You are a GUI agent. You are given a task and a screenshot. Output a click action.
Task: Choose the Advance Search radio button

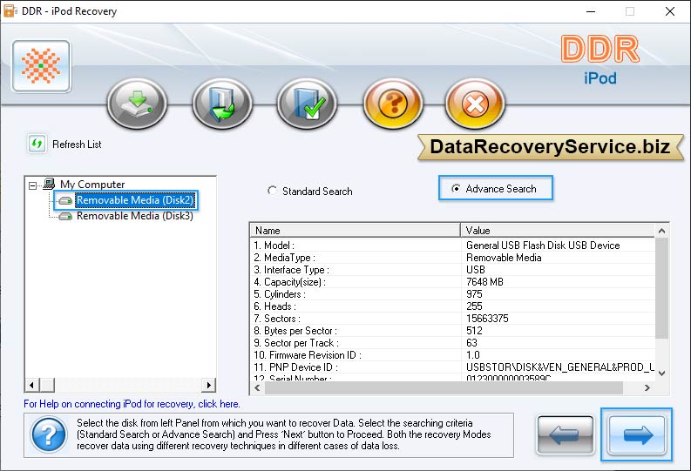click(x=456, y=188)
